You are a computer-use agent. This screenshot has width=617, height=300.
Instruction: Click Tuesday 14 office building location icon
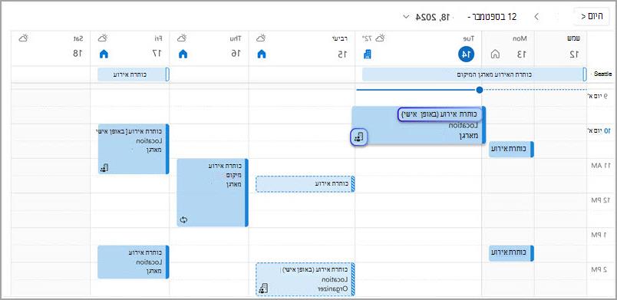pyautogui.click(x=367, y=54)
